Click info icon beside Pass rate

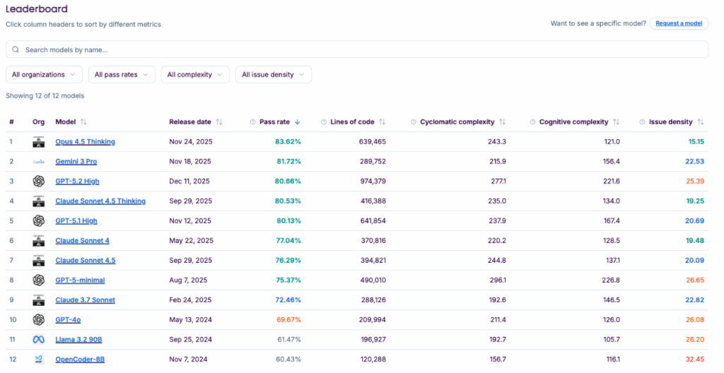click(252, 122)
